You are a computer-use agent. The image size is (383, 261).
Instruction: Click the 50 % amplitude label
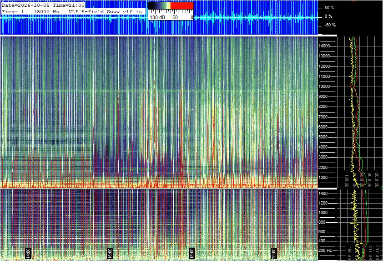pos(329,8)
